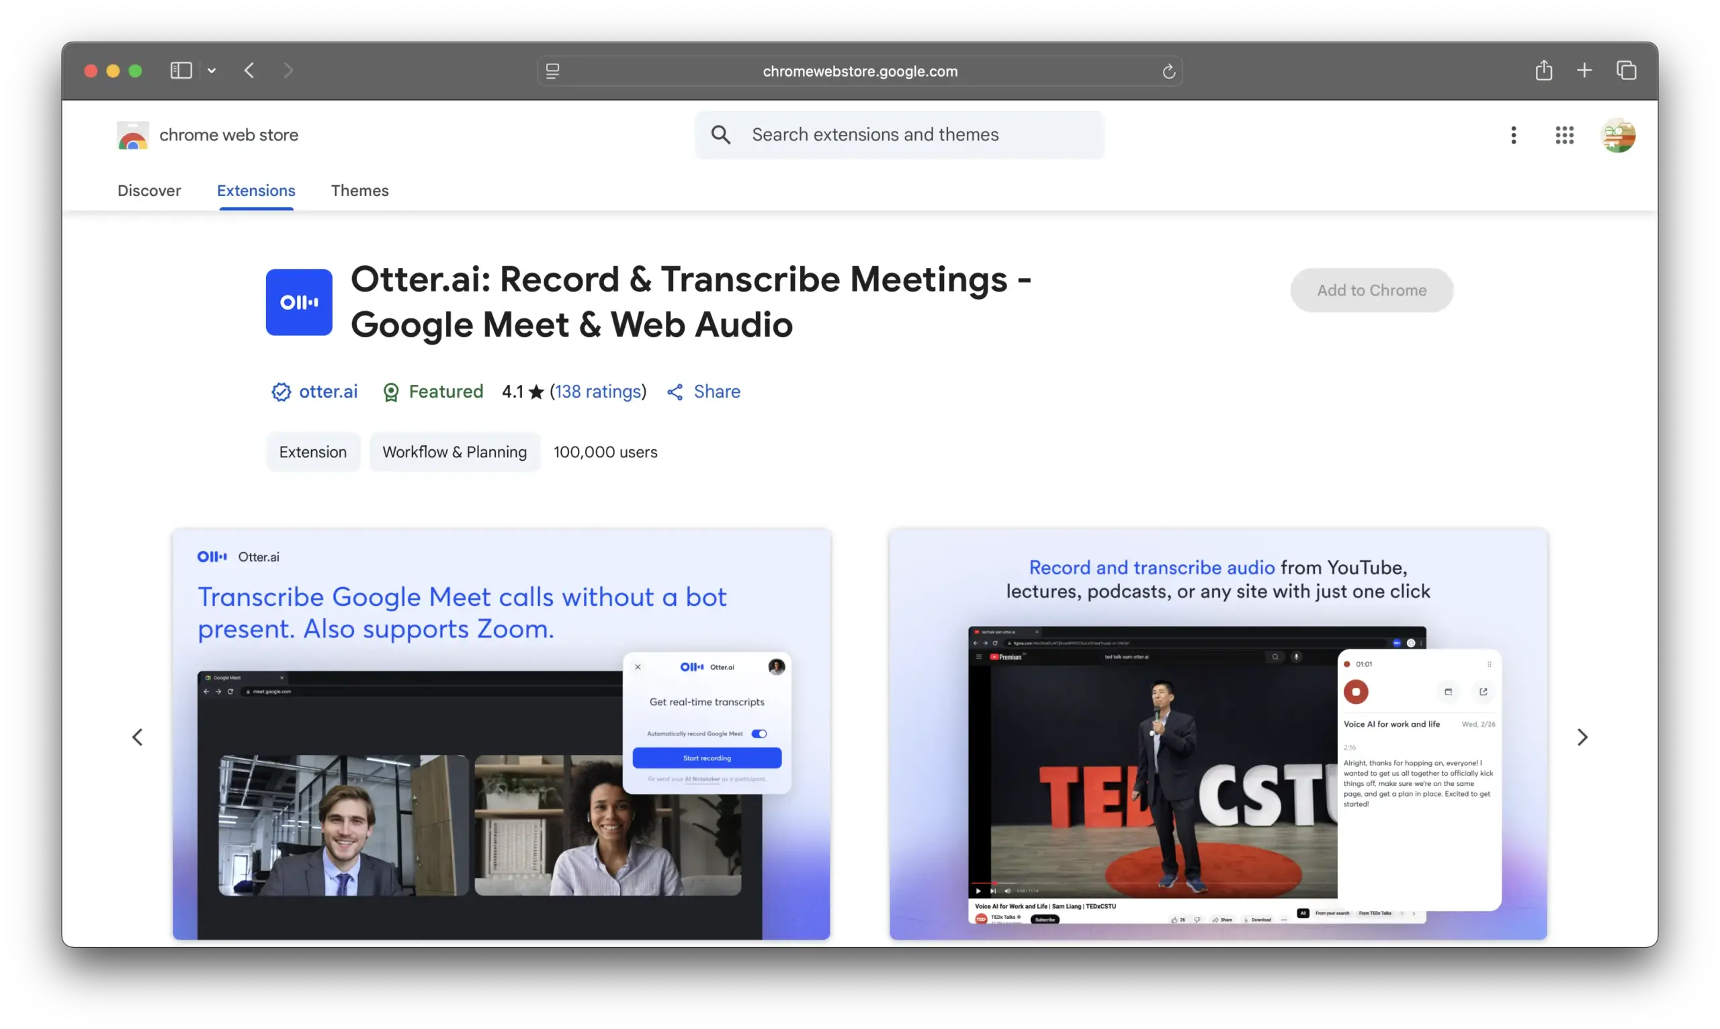The image size is (1720, 1029).
Task: Click the verified publisher badge icon
Action: tap(281, 392)
